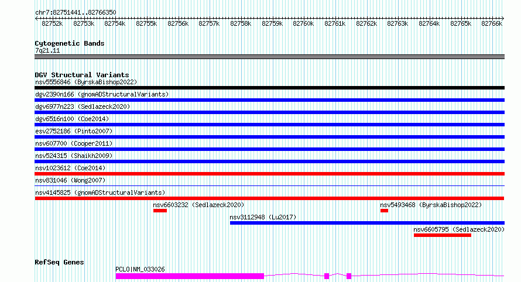Click the 82766k ruler tick label
Image resolution: width=521 pixels, height=282 pixels.
coord(492,23)
